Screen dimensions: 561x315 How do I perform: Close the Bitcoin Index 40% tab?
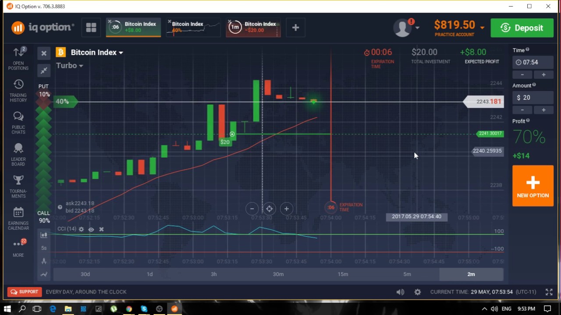tap(169, 21)
